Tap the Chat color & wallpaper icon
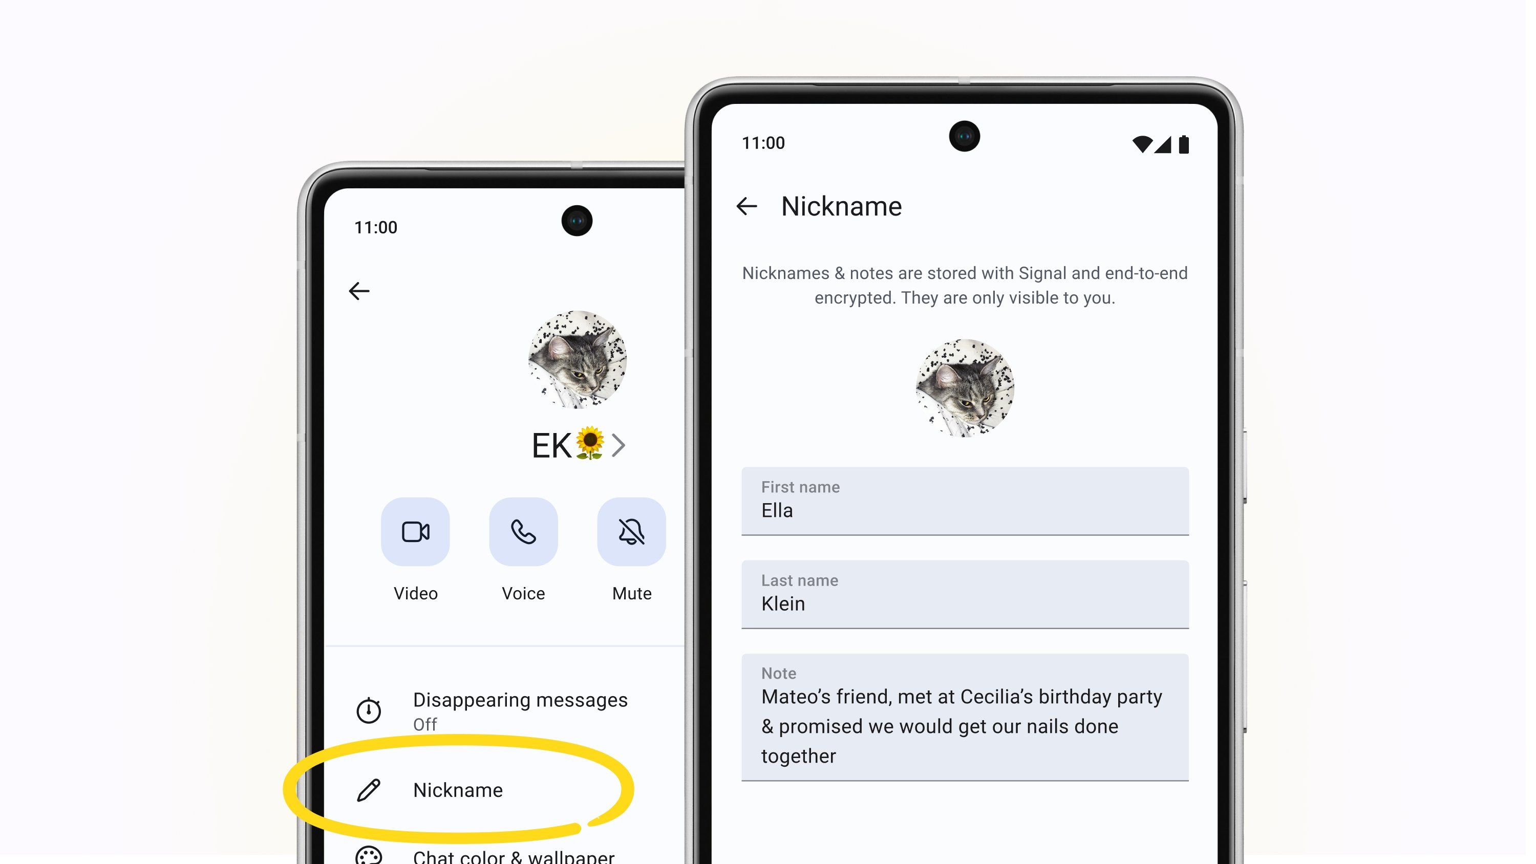1536x864 pixels. (369, 856)
